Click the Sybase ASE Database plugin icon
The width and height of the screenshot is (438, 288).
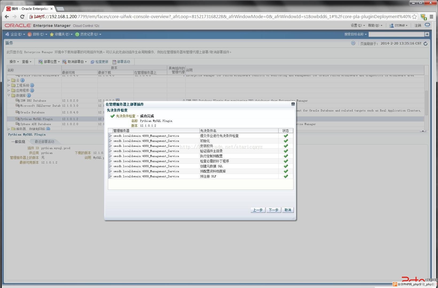pyautogui.click(x=17, y=124)
